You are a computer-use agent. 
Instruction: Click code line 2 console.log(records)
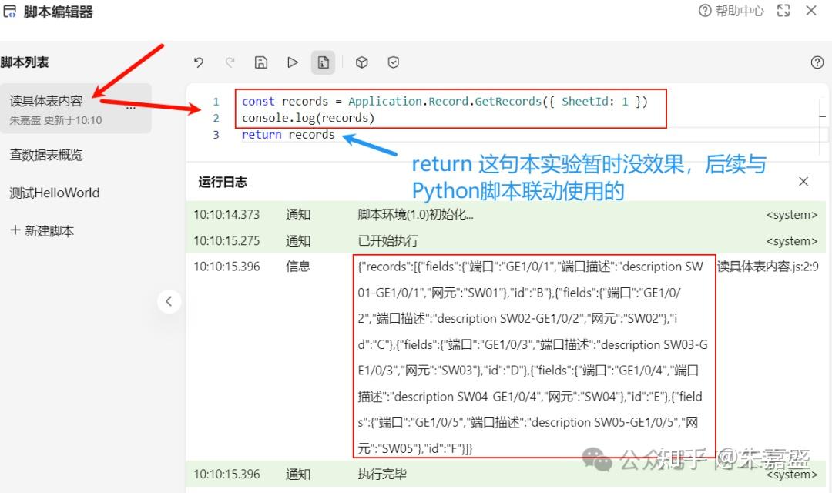(308, 118)
